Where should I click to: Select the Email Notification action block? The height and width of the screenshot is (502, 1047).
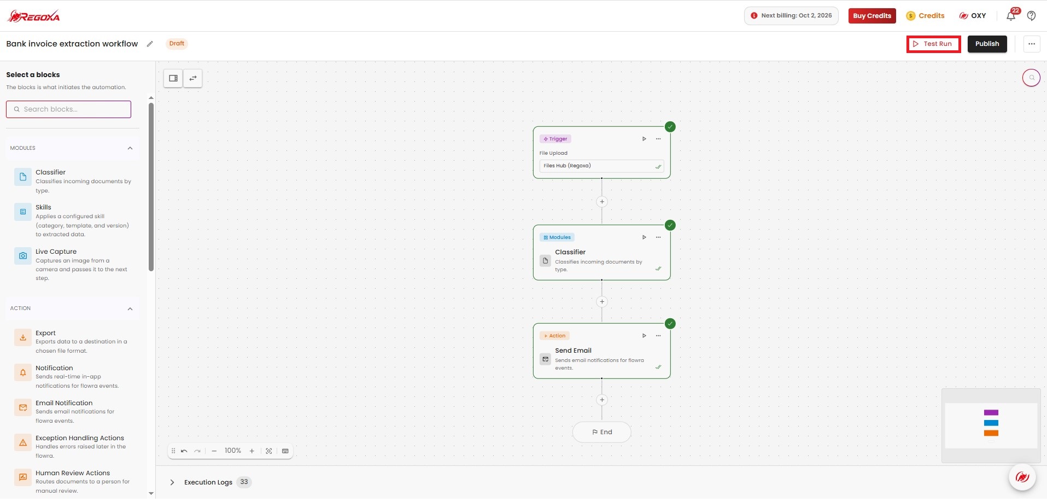click(73, 412)
